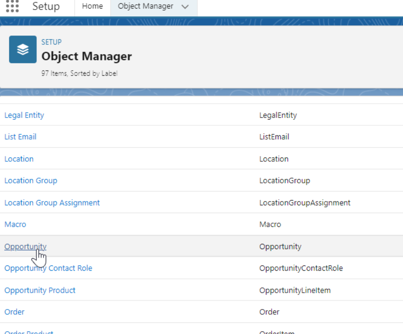Open the List Email object
The image size is (403, 334).
point(20,137)
